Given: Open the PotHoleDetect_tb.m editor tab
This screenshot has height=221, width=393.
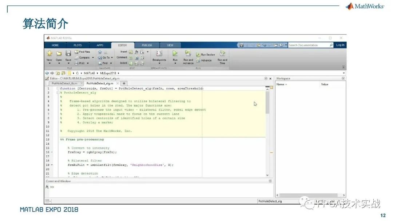Looking at the screenshot, I should click(x=64, y=83).
